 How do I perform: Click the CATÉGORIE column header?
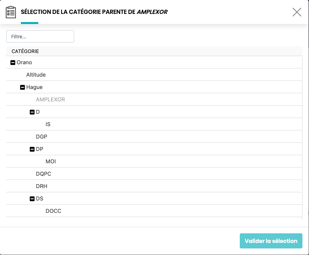pos(25,51)
